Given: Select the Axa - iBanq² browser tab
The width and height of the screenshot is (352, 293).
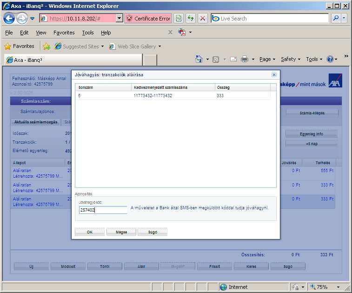Looking at the screenshot, I should click(x=73, y=60).
